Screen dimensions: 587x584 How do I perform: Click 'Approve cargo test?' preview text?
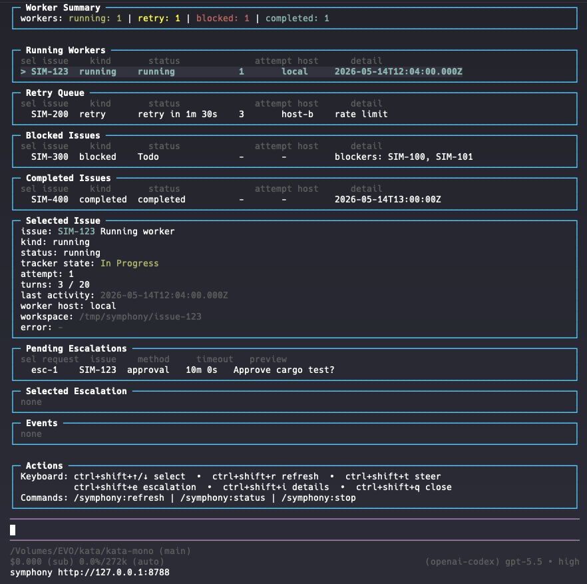pyautogui.click(x=284, y=370)
